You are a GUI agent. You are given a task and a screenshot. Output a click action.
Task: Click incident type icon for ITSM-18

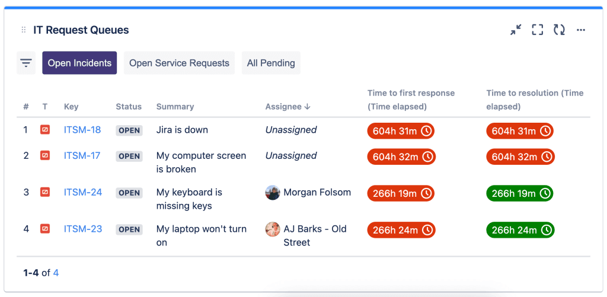(45, 130)
